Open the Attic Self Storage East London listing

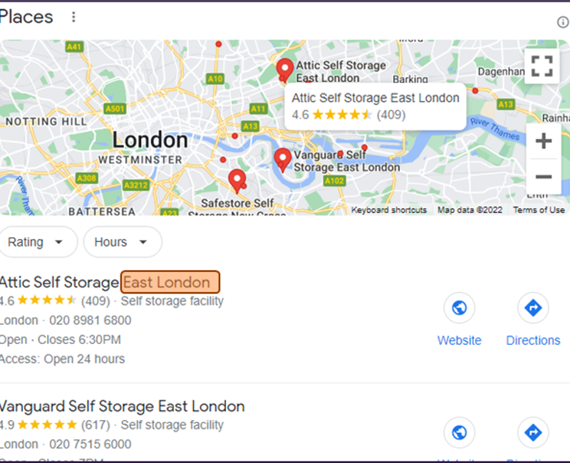coord(109,282)
